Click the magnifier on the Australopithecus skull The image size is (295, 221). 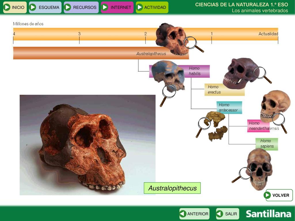pos(193,44)
